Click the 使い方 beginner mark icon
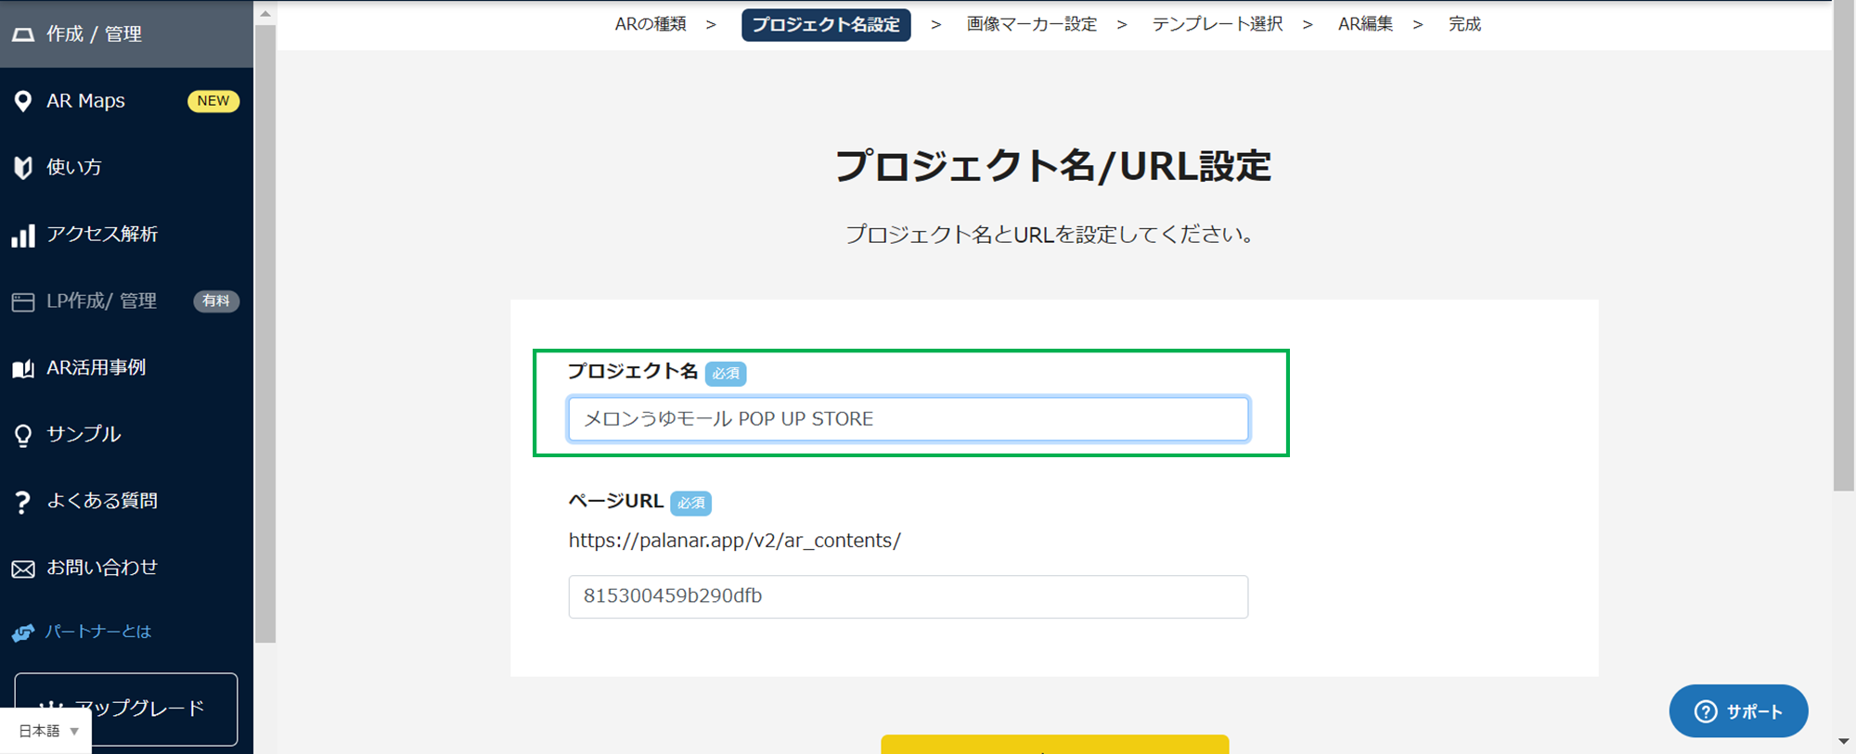 coord(23,167)
